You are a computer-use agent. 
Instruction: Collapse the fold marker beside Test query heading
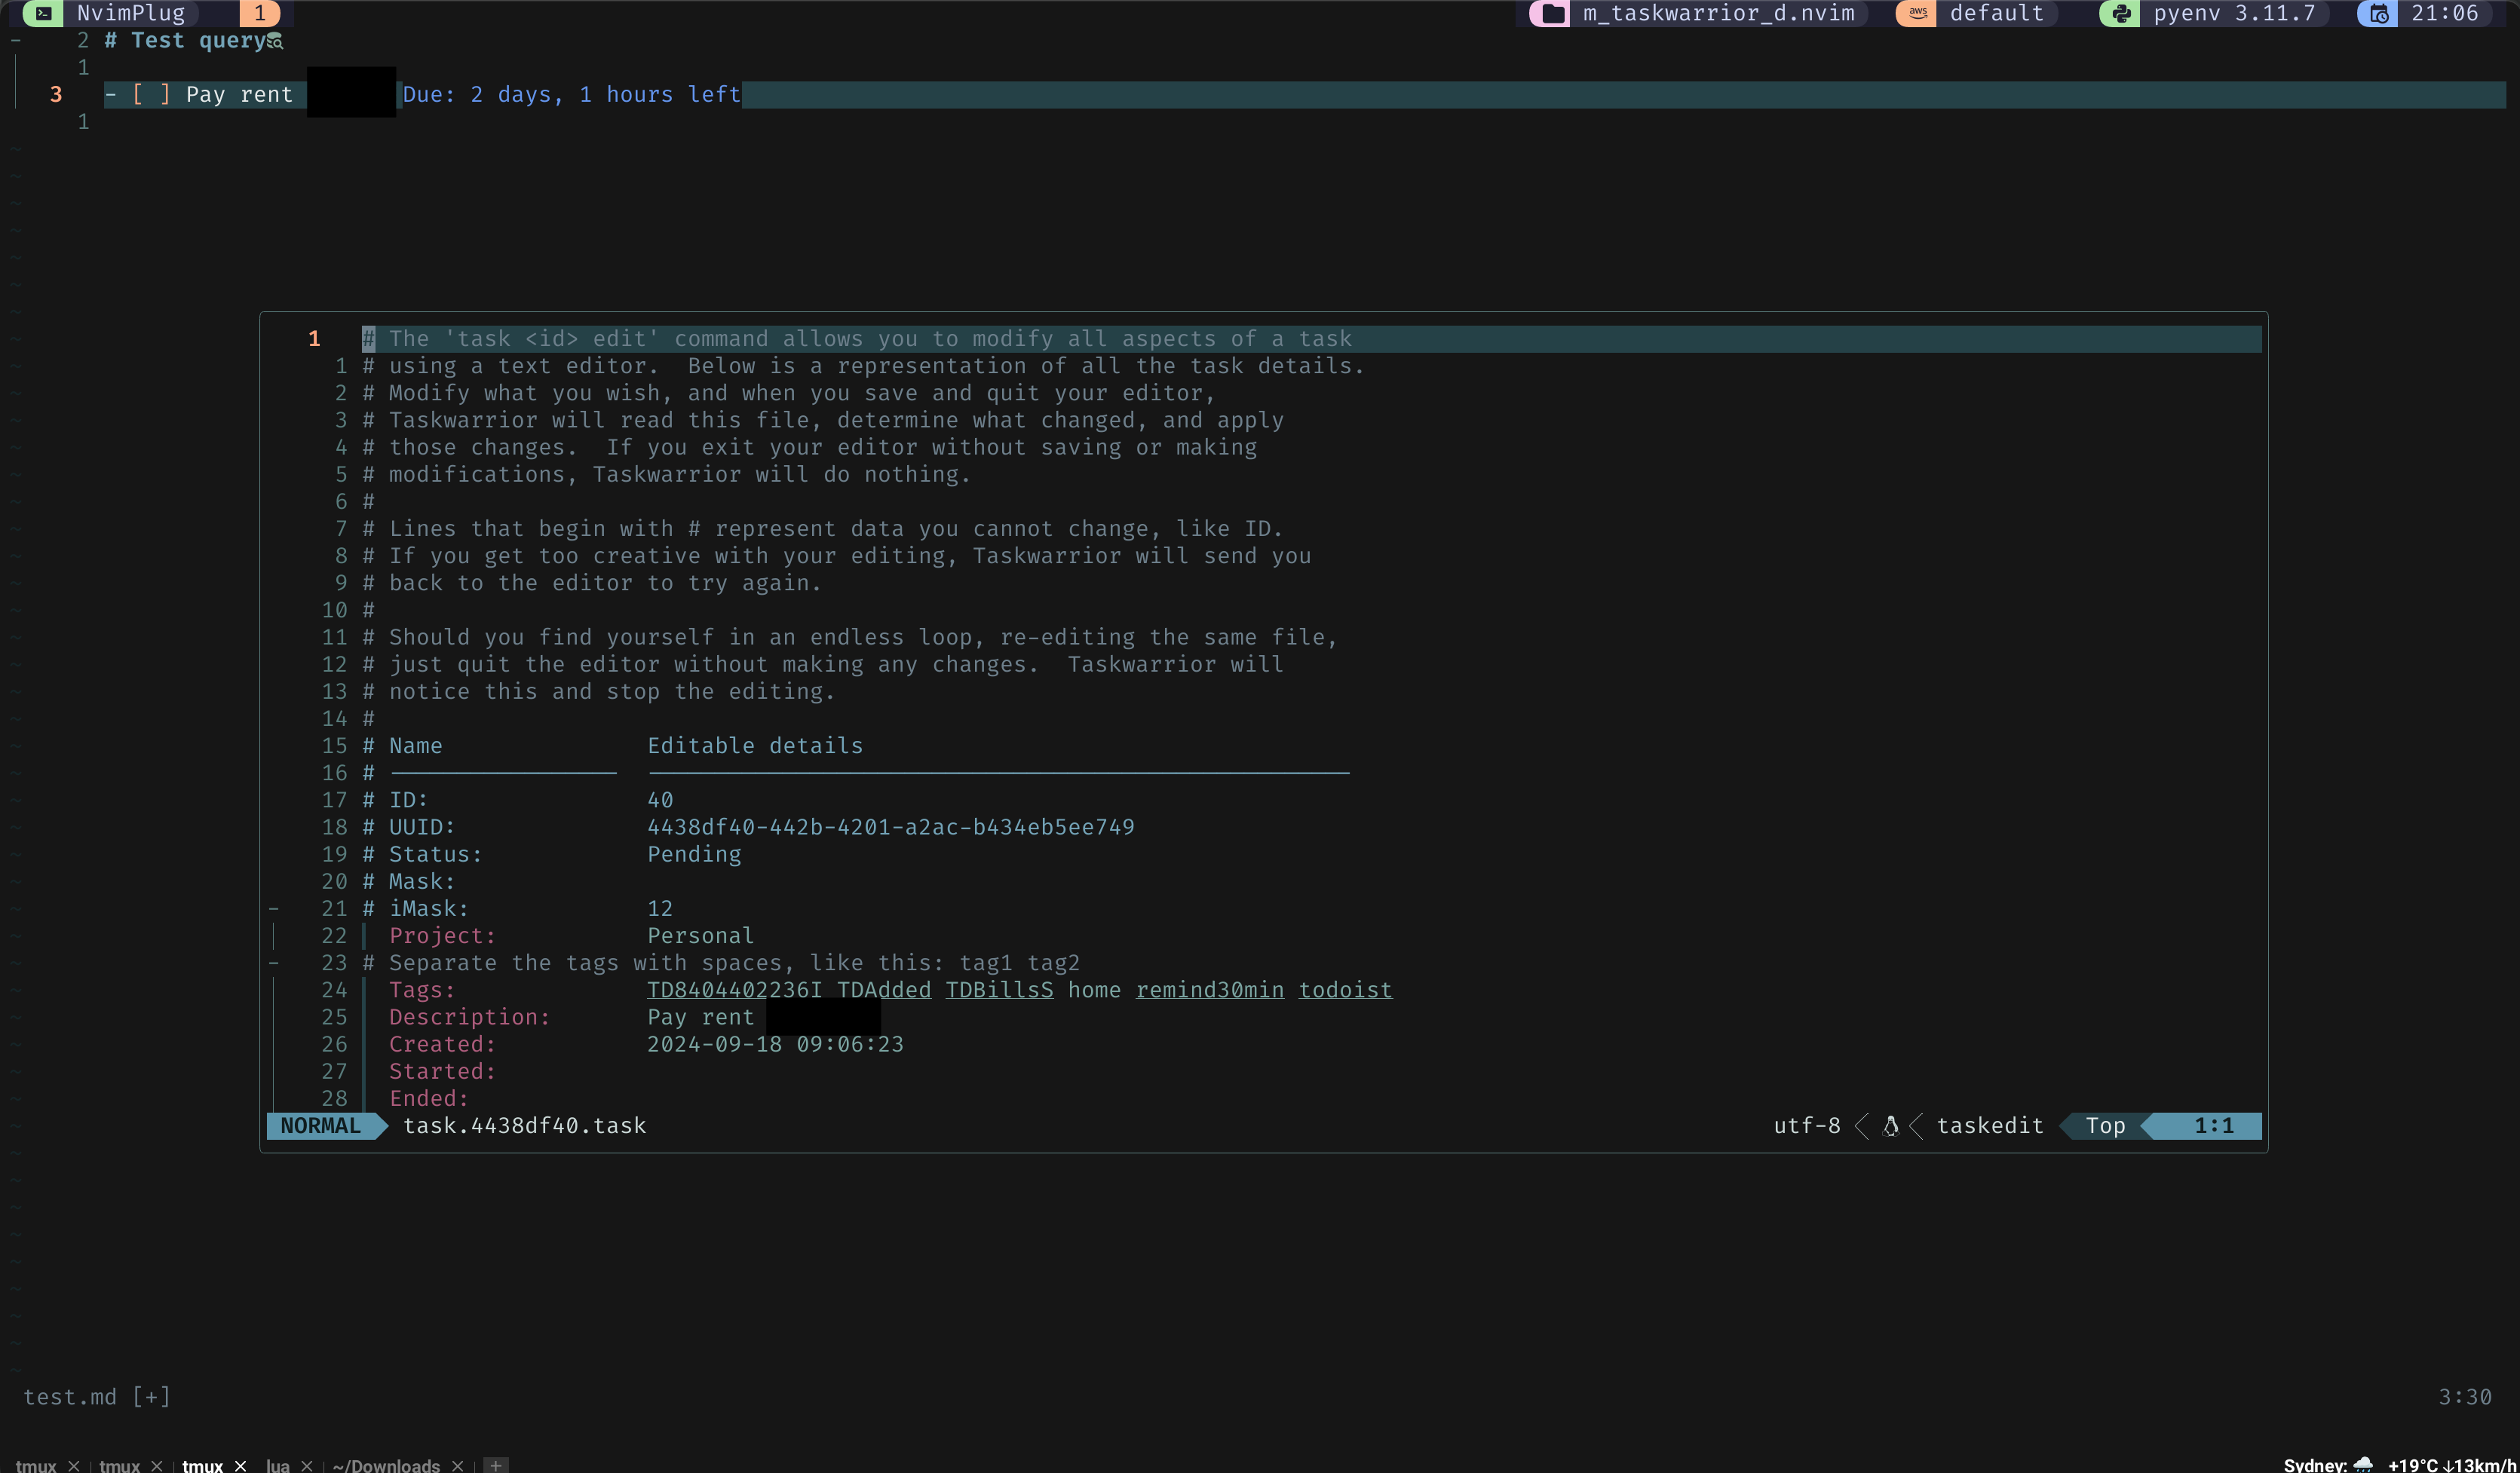16,40
